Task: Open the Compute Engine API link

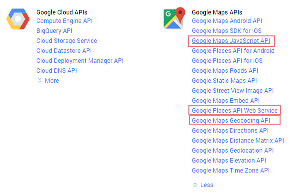Action: [x=64, y=21]
